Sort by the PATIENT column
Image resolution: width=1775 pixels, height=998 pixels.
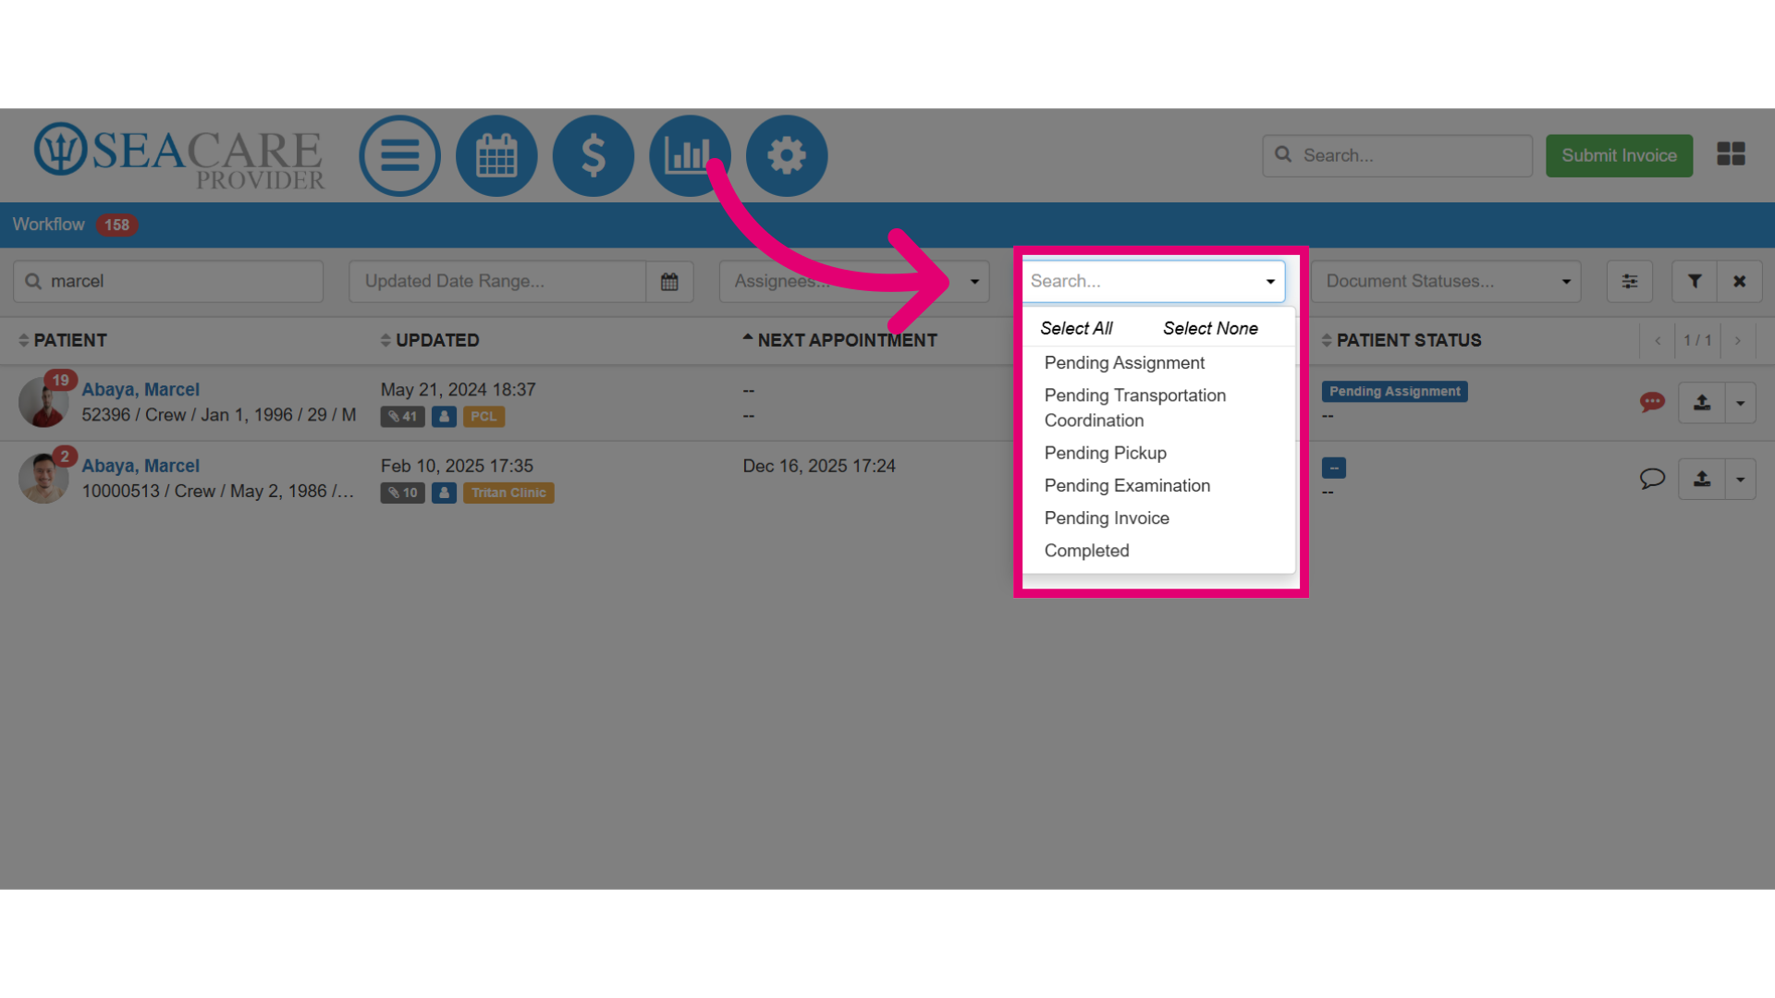tap(63, 340)
